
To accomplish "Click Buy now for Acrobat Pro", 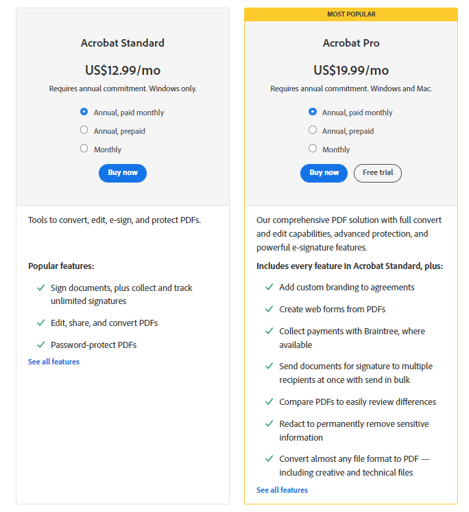I will [x=324, y=173].
